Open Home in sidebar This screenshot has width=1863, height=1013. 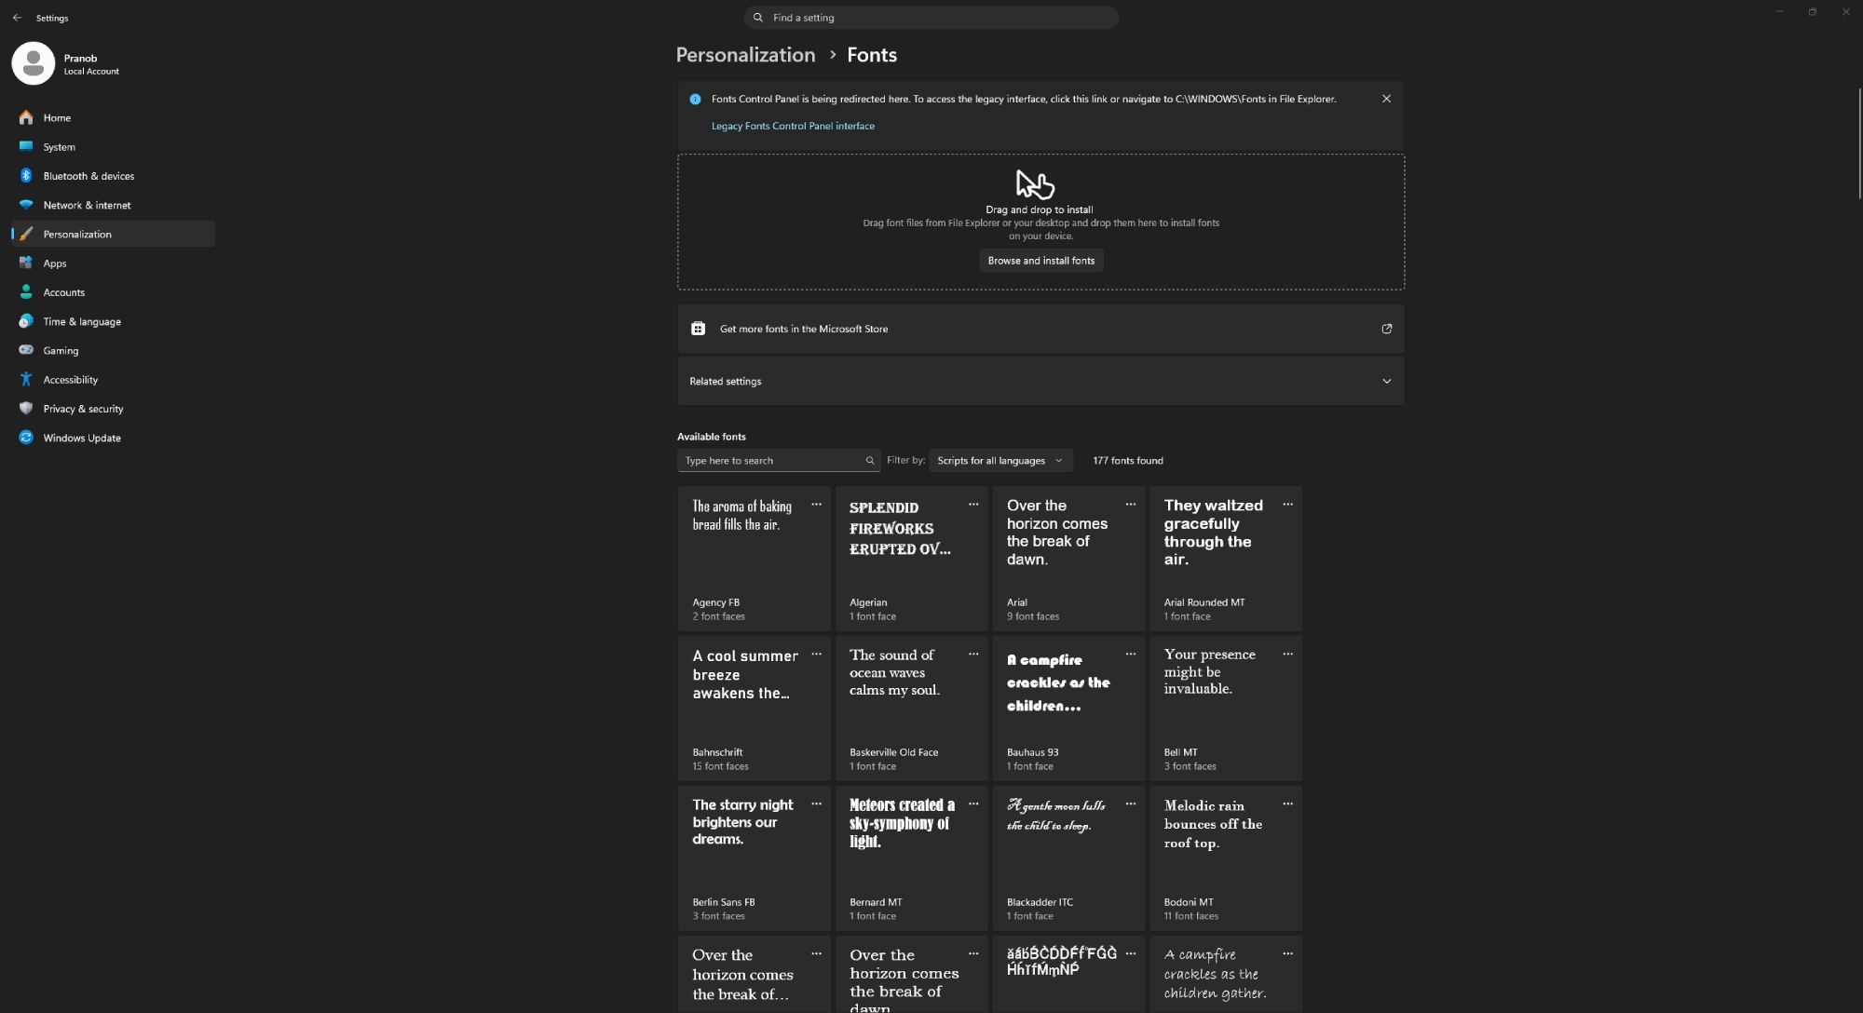click(113, 117)
